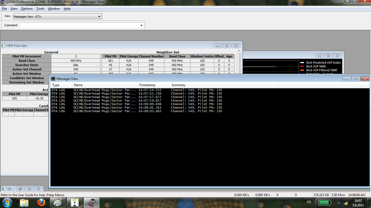Open the File menu
The width and height of the screenshot is (371, 208).
coord(4,9)
